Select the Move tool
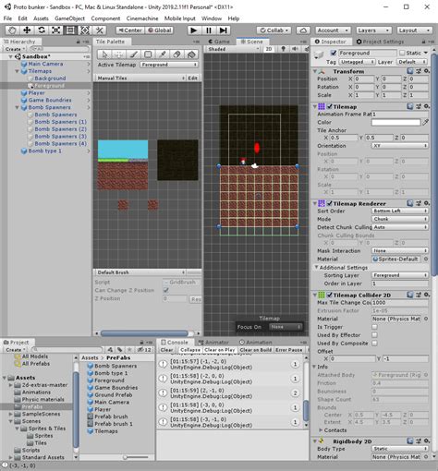 click(27, 30)
